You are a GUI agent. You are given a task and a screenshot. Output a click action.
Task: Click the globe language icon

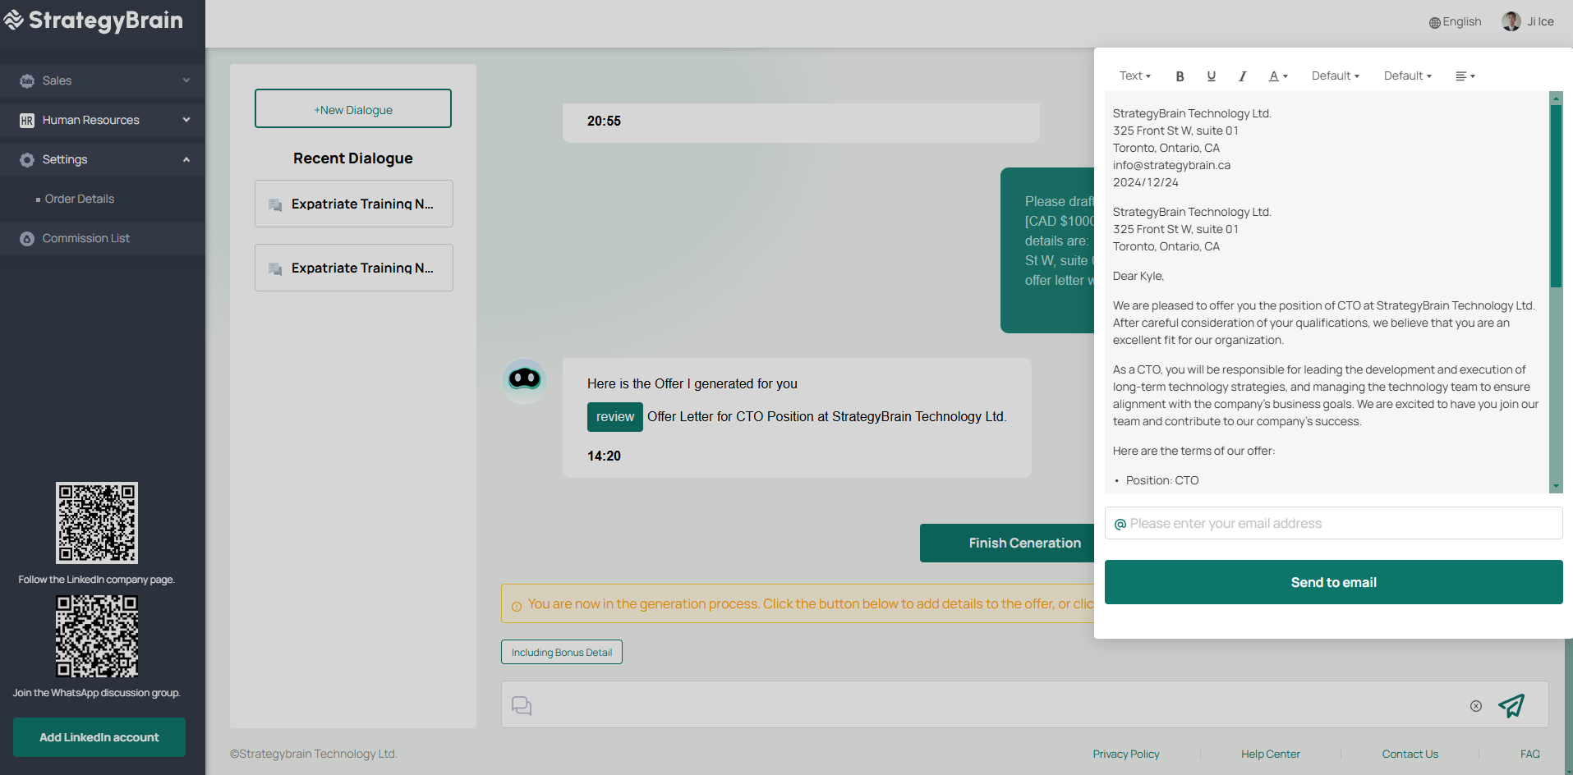point(1435,23)
